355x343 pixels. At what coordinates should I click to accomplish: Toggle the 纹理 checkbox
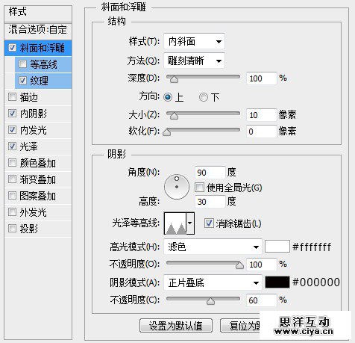point(22,81)
